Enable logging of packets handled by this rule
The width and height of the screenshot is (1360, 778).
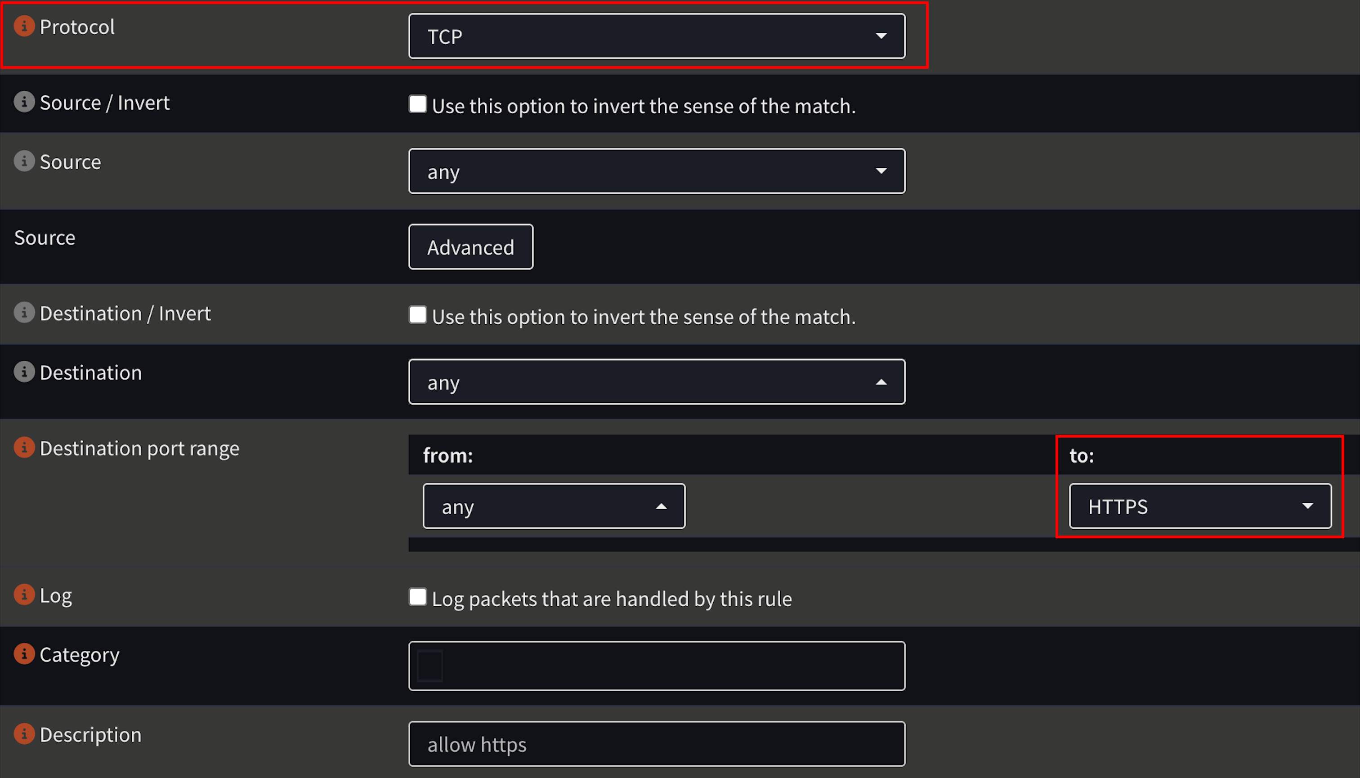[417, 597]
